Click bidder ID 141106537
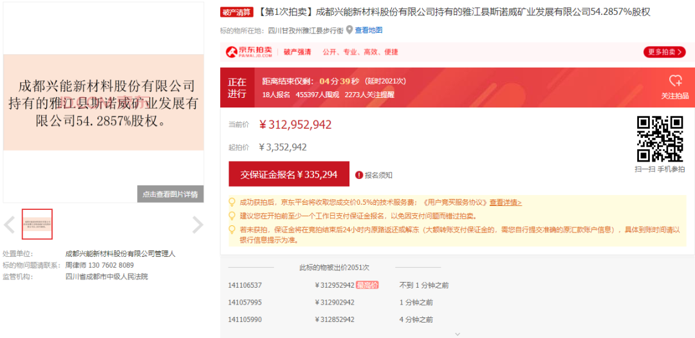 click(245, 285)
